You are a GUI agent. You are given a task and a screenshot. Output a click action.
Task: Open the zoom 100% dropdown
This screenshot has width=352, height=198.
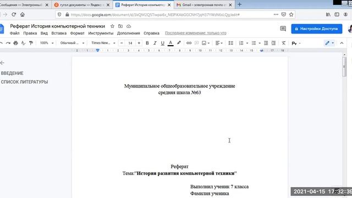(47, 43)
